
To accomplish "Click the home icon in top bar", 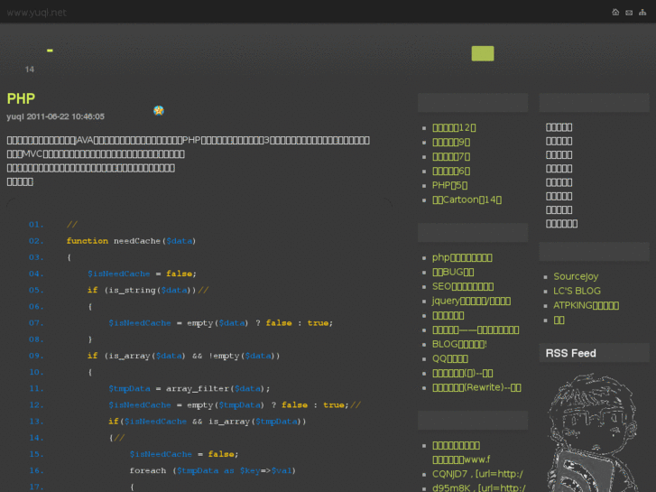I will [615, 13].
